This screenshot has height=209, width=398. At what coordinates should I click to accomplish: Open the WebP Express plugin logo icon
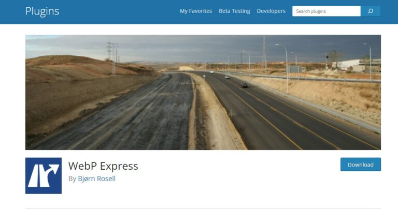[x=44, y=175]
